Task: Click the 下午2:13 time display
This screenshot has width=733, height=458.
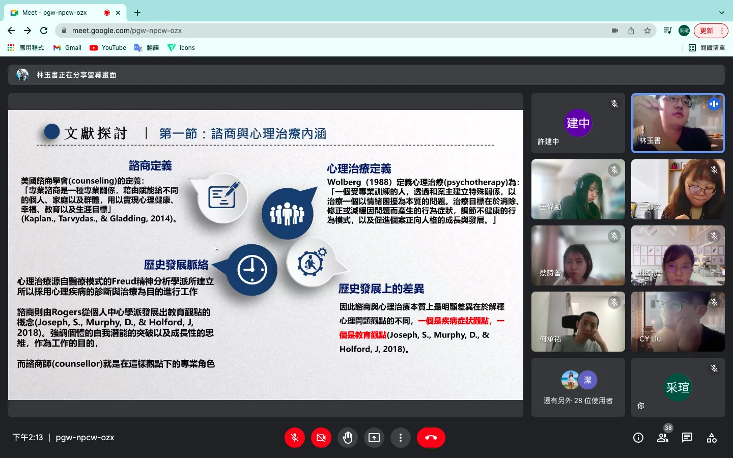Action: 27,438
